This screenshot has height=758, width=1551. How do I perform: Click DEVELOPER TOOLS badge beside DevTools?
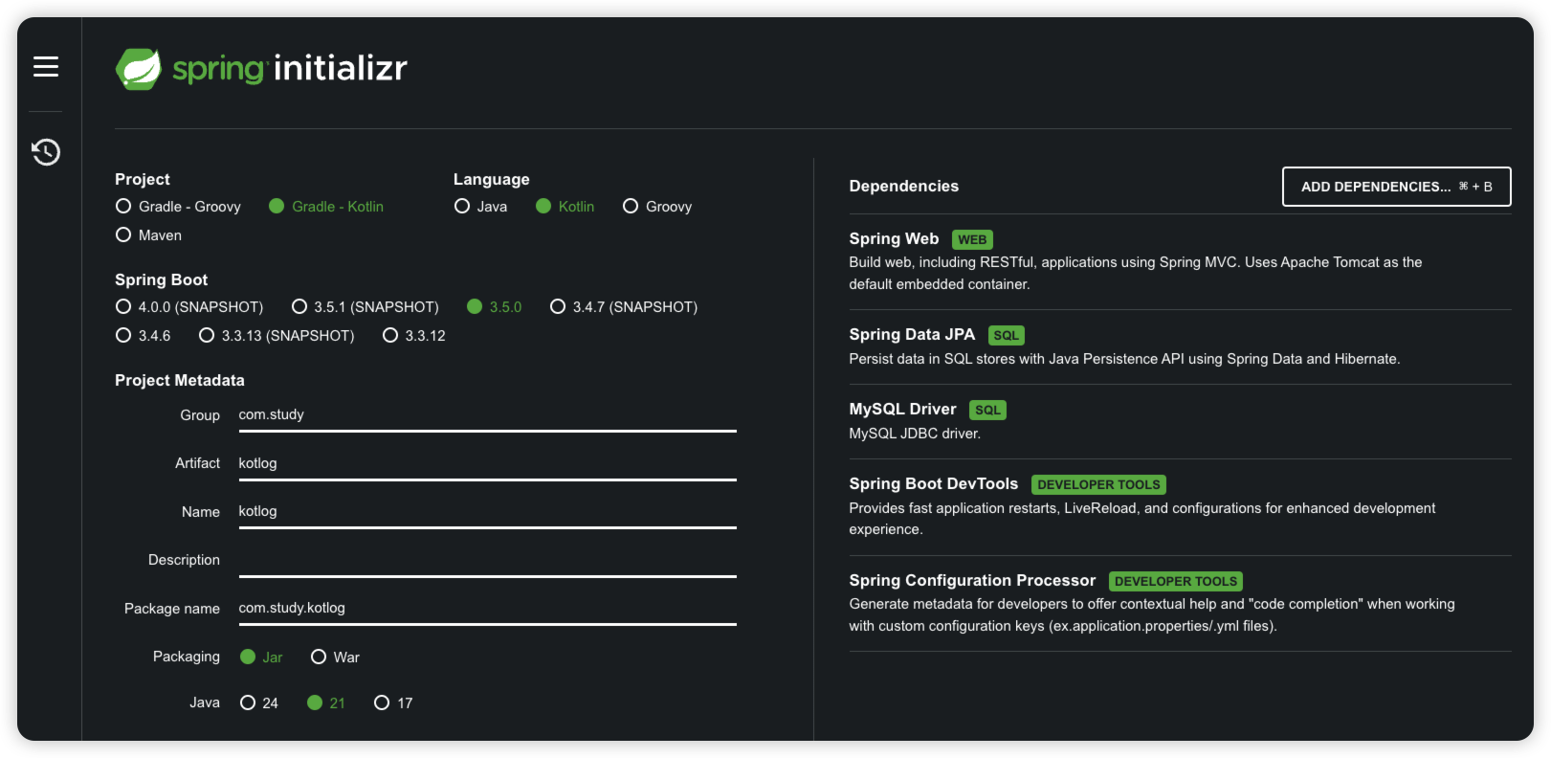click(1098, 485)
